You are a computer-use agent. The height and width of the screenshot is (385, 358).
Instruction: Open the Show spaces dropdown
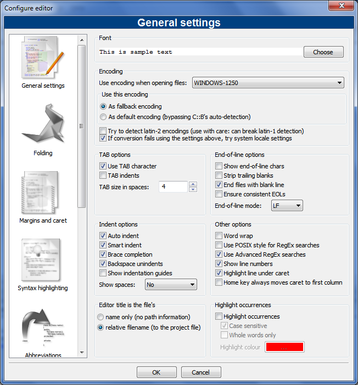click(170, 285)
